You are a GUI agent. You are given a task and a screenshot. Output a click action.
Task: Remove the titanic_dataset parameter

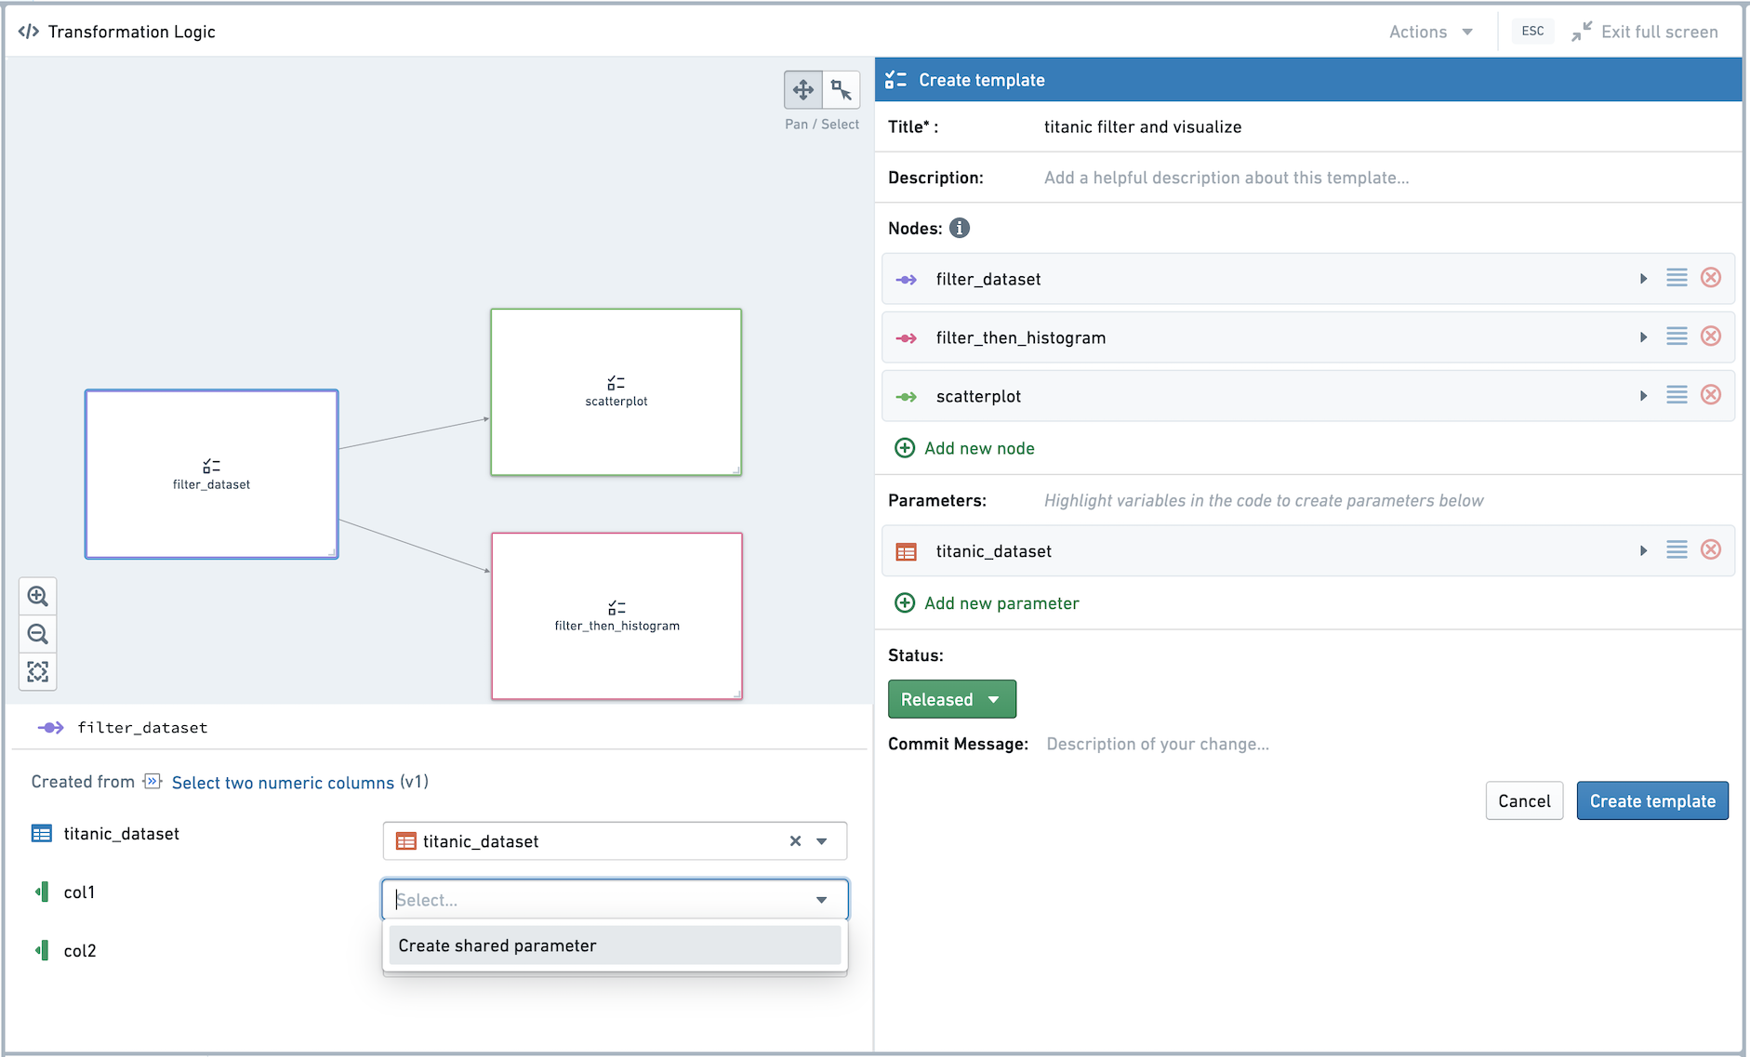(1711, 550)
